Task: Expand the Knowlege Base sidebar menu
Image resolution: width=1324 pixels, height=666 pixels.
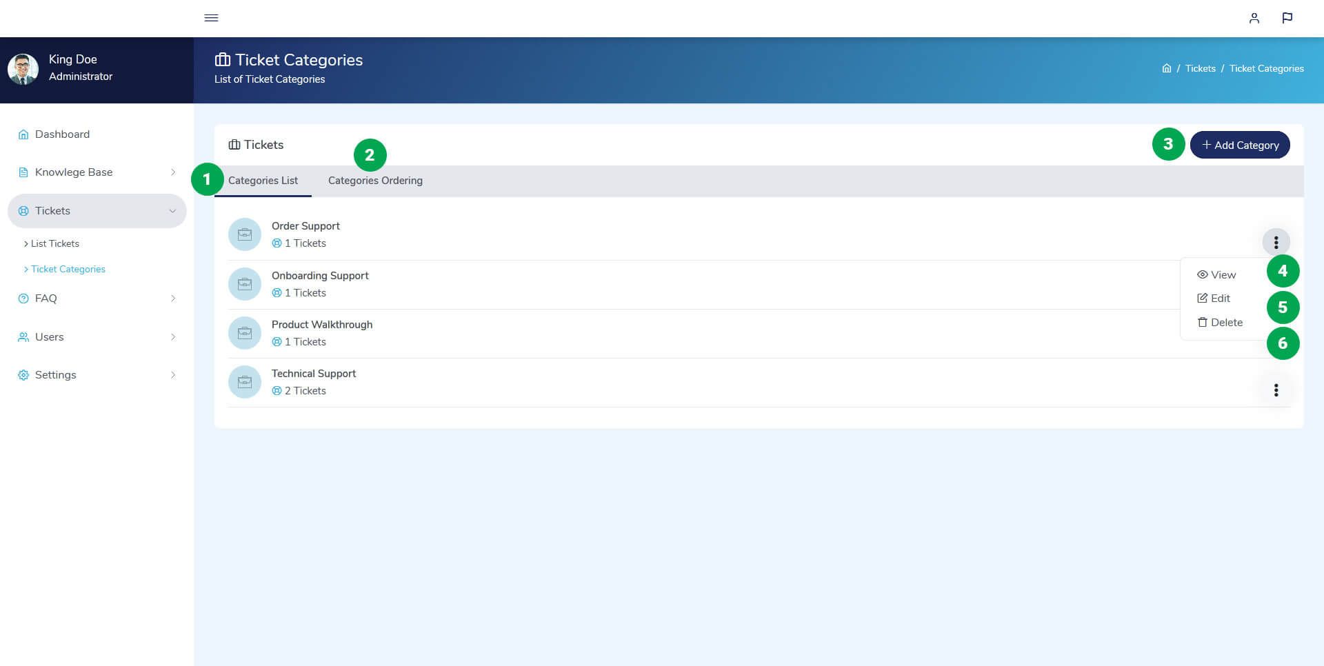Action: click(x=97, y=172)
